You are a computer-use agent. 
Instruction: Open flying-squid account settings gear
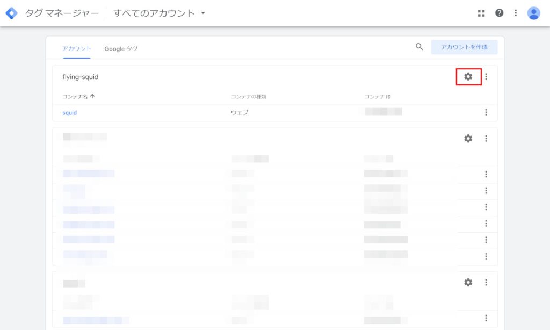pos(468,77)
